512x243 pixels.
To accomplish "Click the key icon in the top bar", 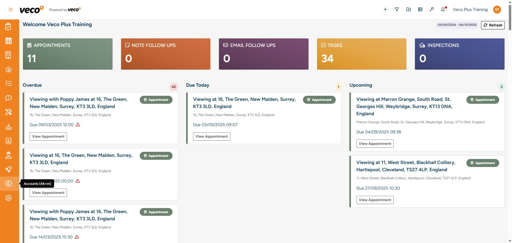I will 432,10.
